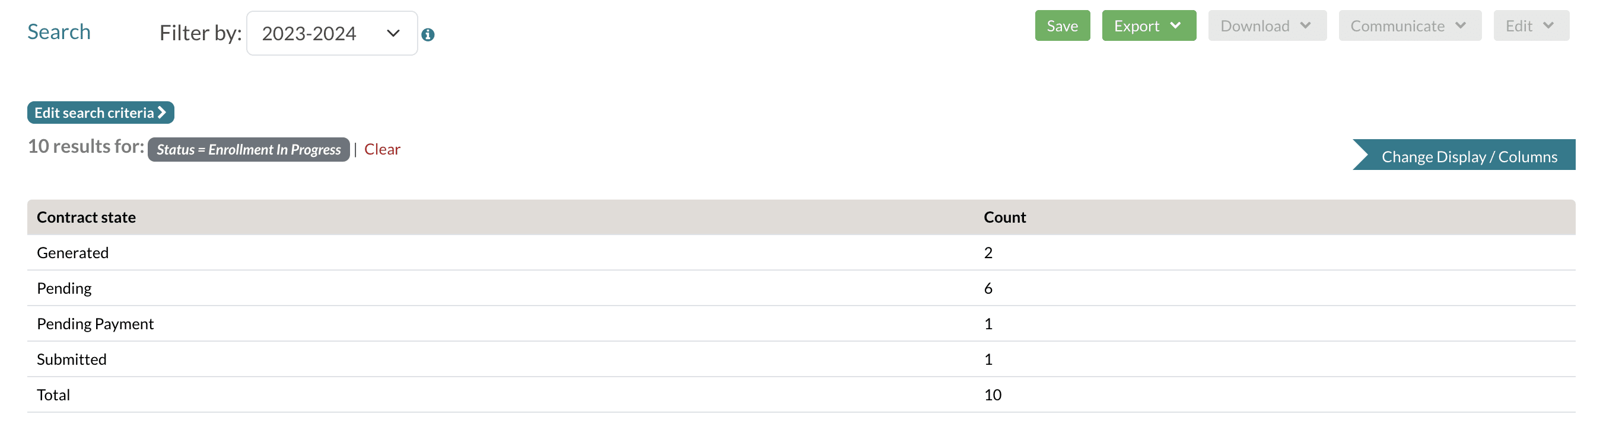Open the Download dropdown menu
This screenshot has height=424, width=1603.
[x=1267, y=26]
